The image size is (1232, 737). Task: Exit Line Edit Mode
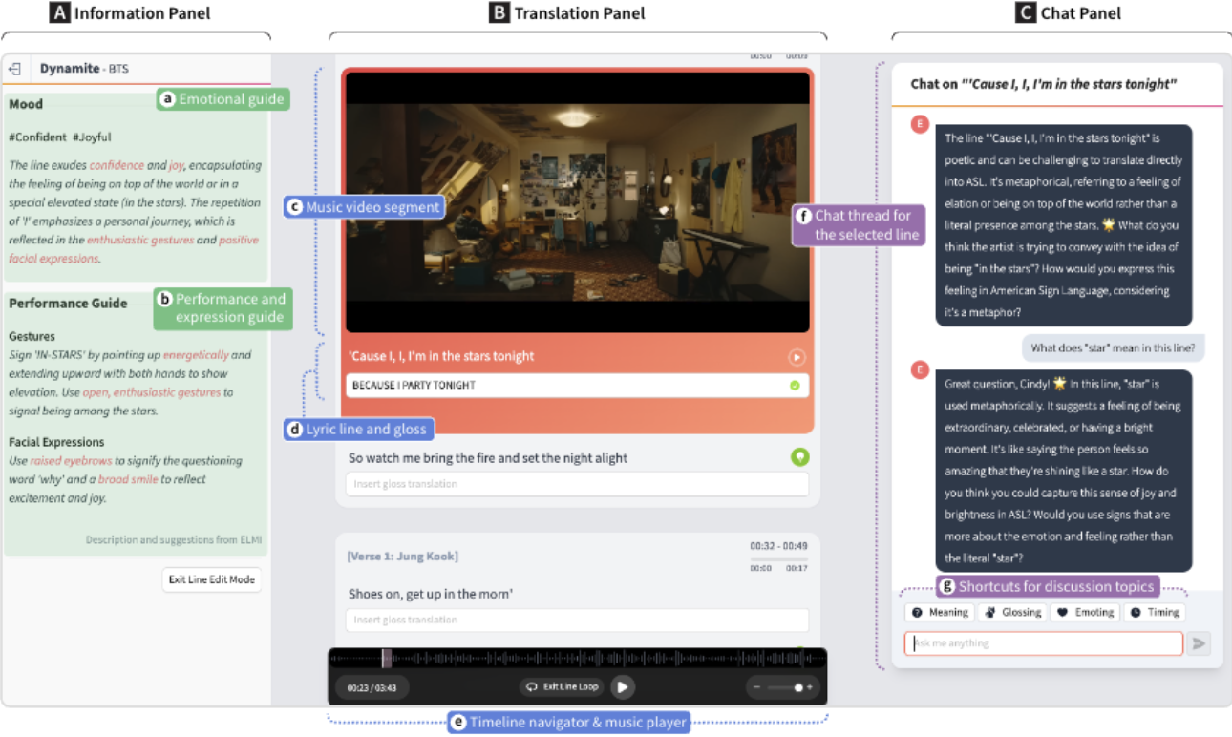(211, 579)
